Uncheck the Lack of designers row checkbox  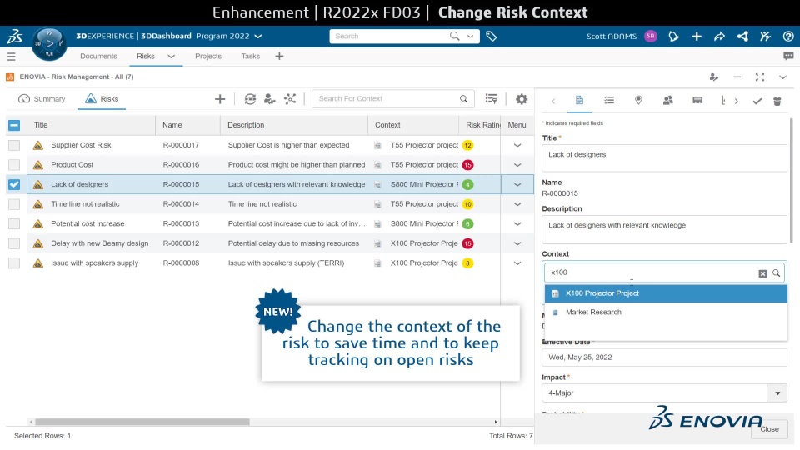click(x=14, y=184)
